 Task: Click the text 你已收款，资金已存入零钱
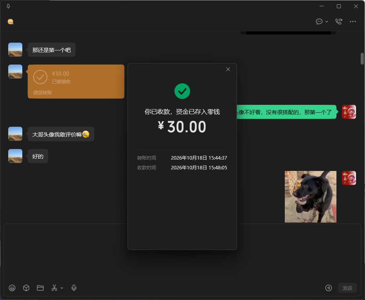pos(182,112)
